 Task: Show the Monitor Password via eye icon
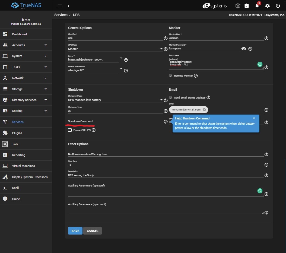pyautogui.click(x=244, y=49)
